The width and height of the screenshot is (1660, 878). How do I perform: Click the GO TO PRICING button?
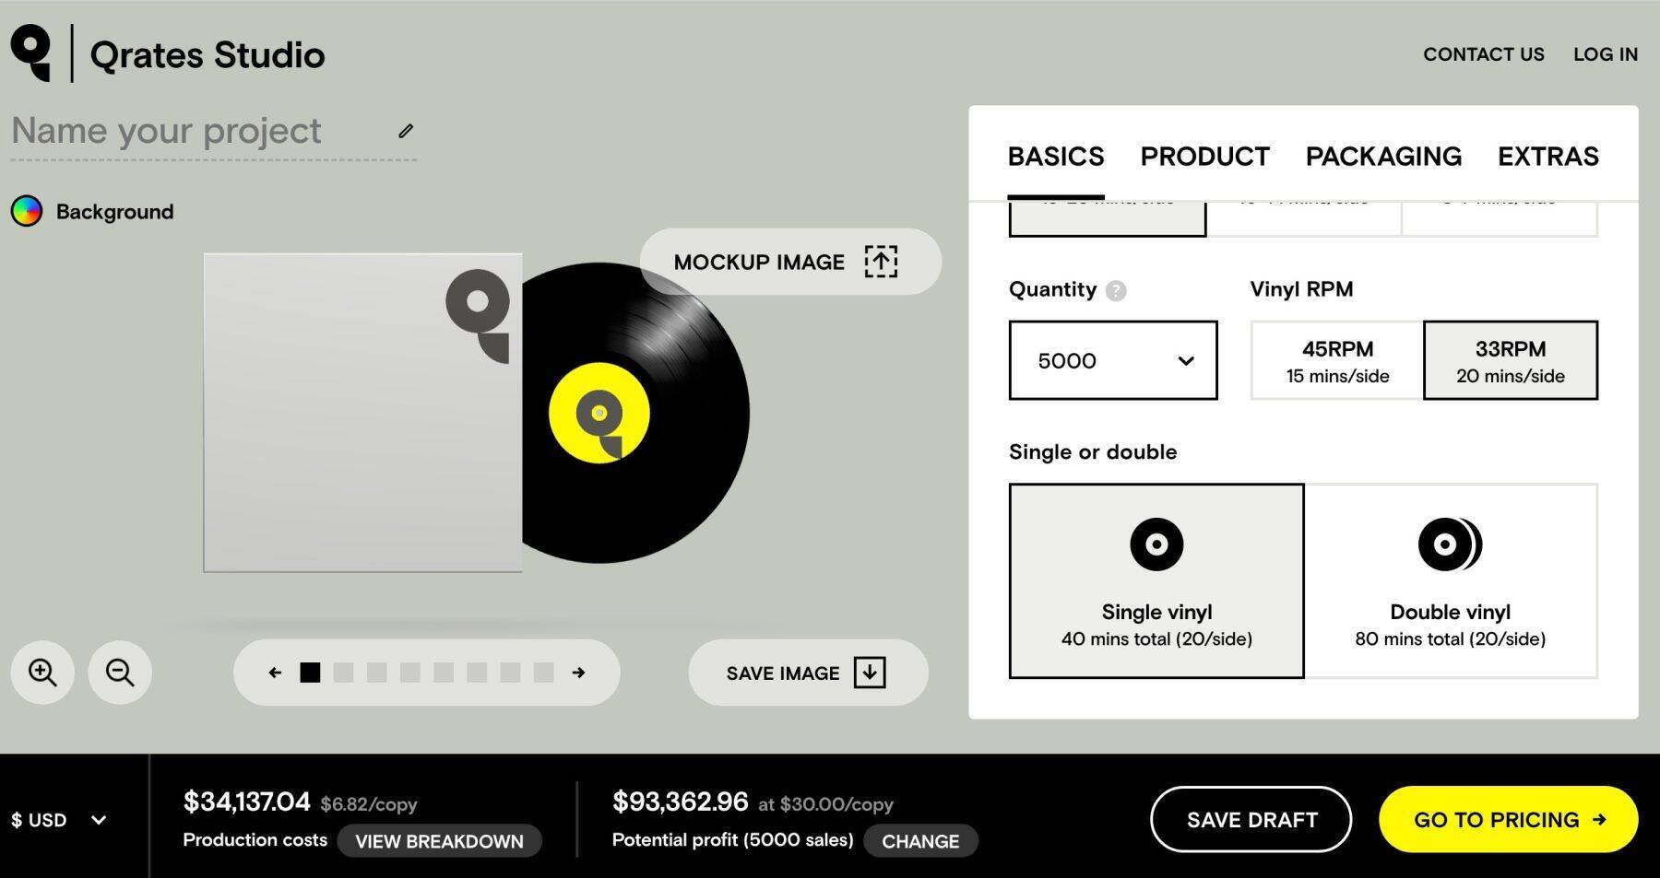[x=1507, y=819]
